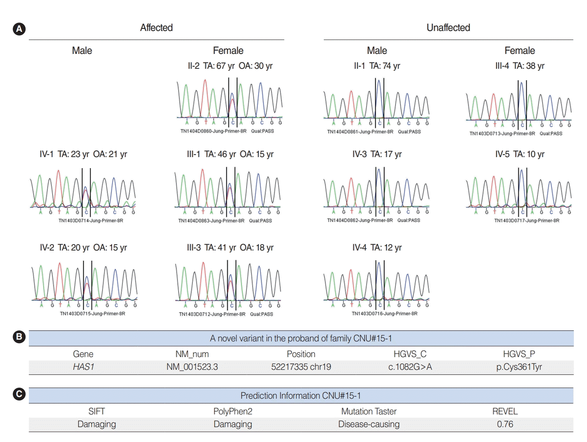
Task: Click label 'III-3 TA: 41 yr OA: 18 yr'
Action: [x=230, y=248]
